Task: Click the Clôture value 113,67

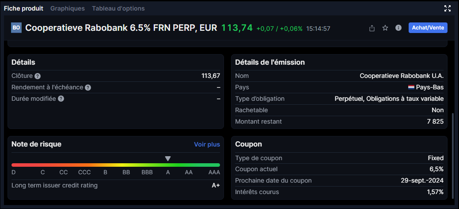Action: pyautogui.click(x=211, y=76)
